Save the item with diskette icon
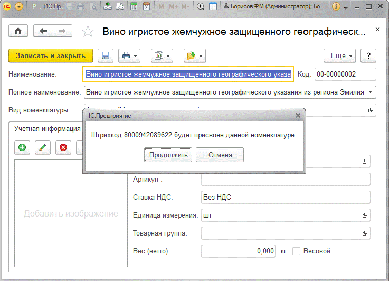 click(x=106, y=55)
